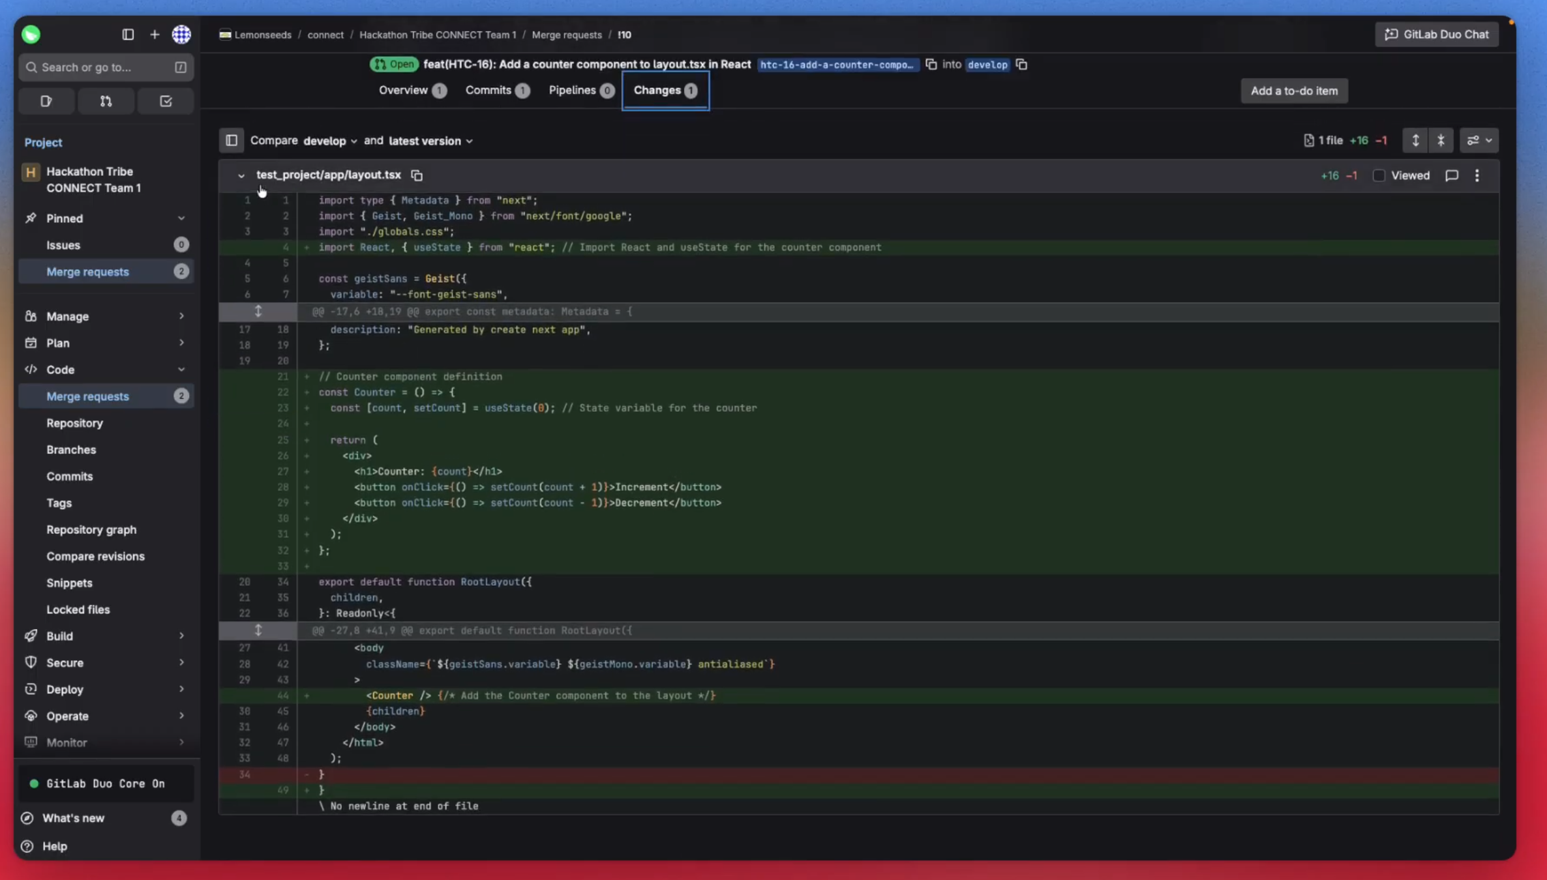The height and width of the screenshot is (880, 1547).
Task: Open the to-do list icon
Action: click(165, 100)
